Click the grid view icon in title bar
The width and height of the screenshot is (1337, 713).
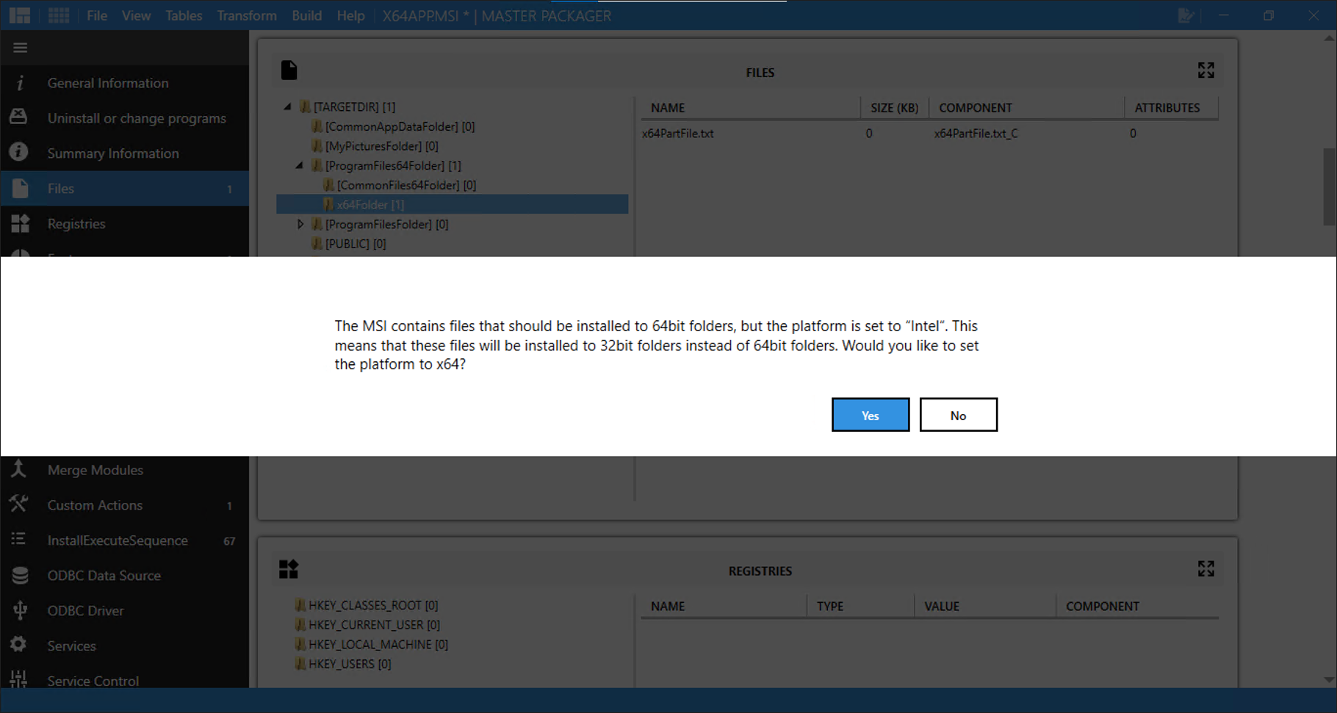pos(59,15)
